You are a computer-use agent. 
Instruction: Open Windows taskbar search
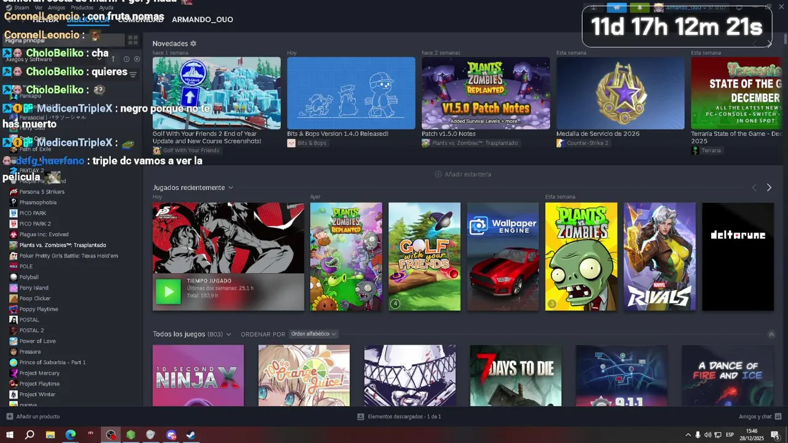(30, 435)
